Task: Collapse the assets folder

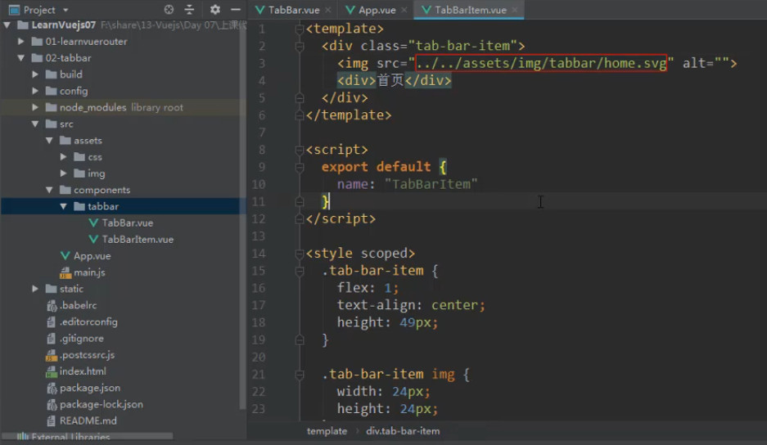Action: [x=49, y=141]
